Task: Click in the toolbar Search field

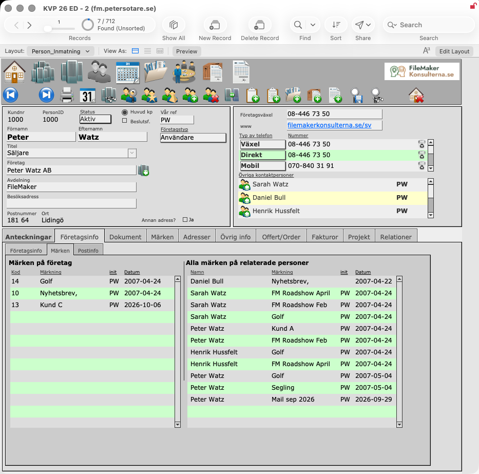Action: pyautogui.click(x=429, y=25)
